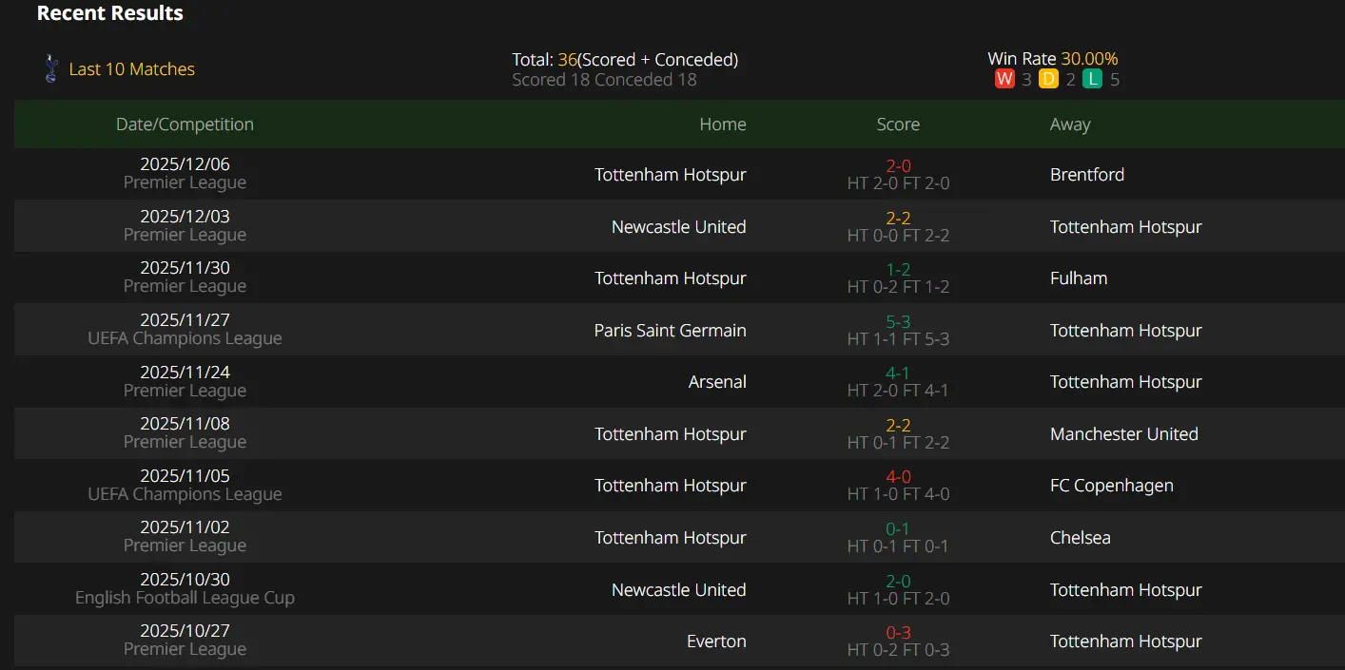The image size is (1345, 670).
Task: Open the Fulham team link
Action: pyautogui.click(x=1079, y=278)
